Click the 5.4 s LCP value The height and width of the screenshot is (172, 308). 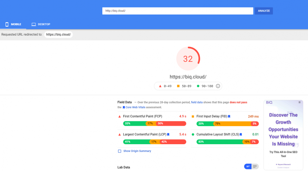[183, 134]
